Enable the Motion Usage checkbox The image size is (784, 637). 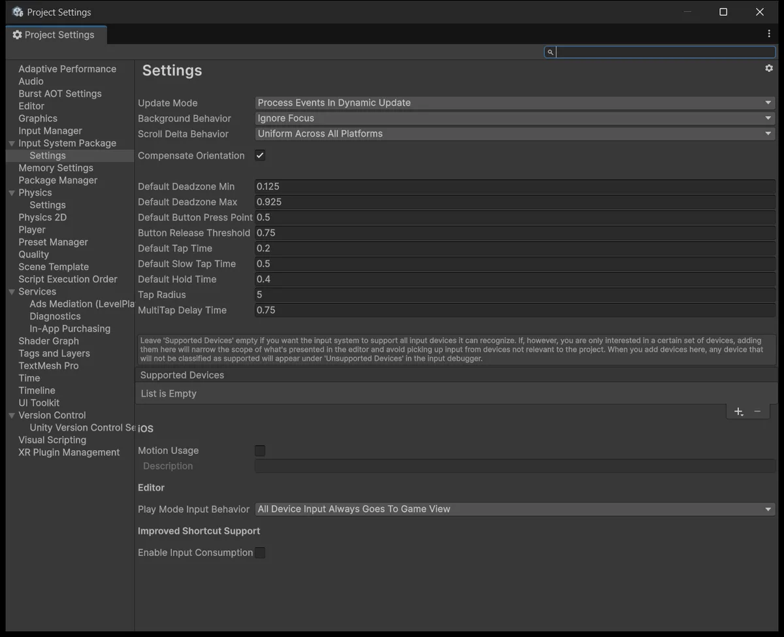coord(260,450)
